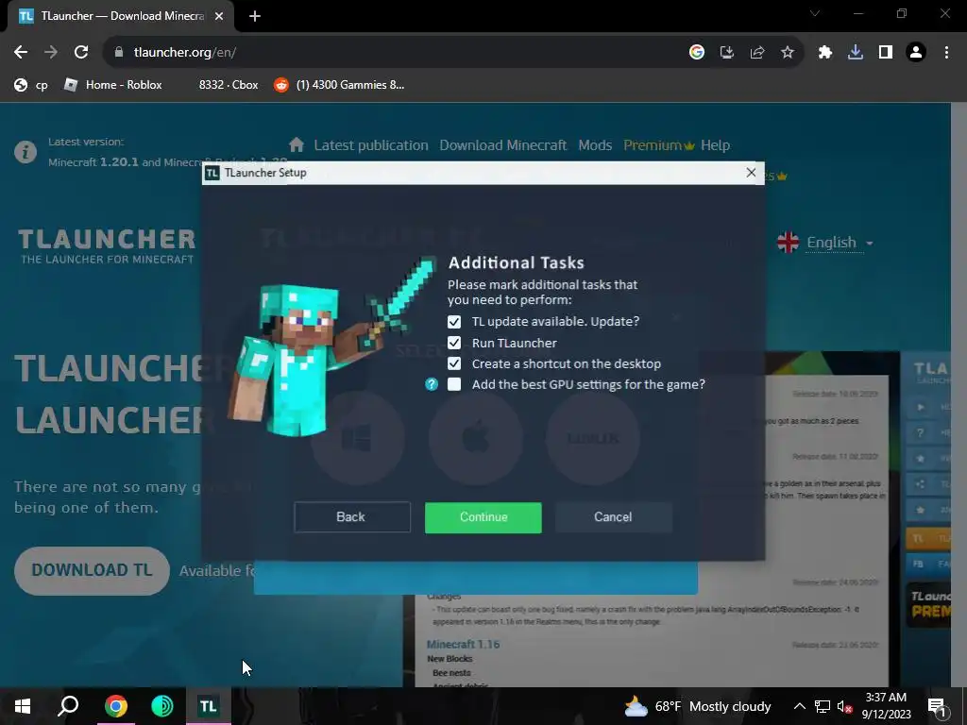
Task: Switch to Chrome on the taskbar
Action: click(x=115, y=706)
